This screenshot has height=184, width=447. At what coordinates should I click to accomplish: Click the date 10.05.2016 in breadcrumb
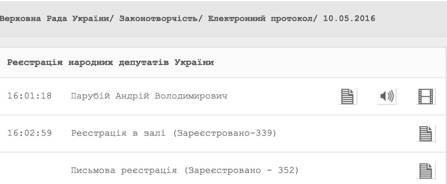click(349, 18)
